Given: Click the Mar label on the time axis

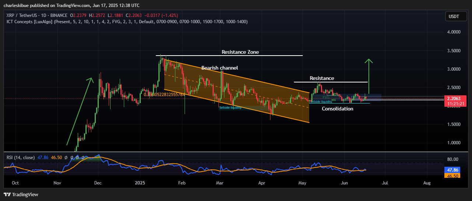Looking at the screenshot, I should (220, 183).
